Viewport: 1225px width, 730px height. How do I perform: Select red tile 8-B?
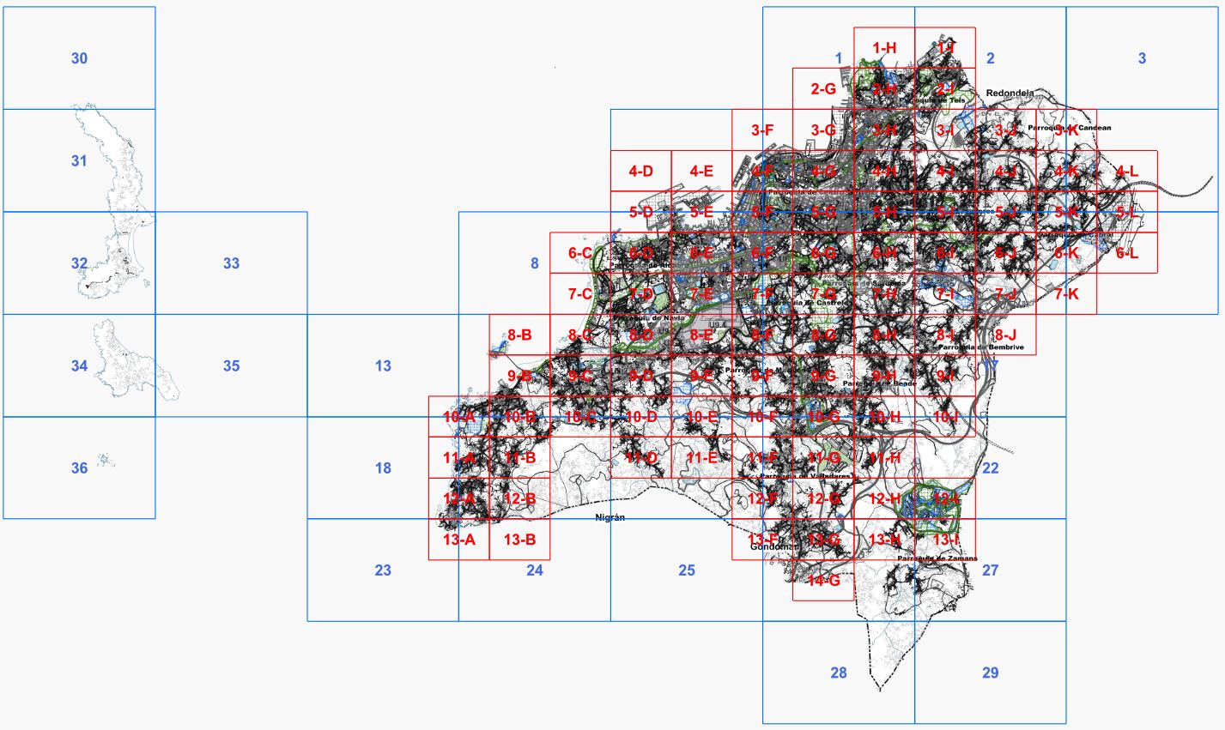pos(519,335)
